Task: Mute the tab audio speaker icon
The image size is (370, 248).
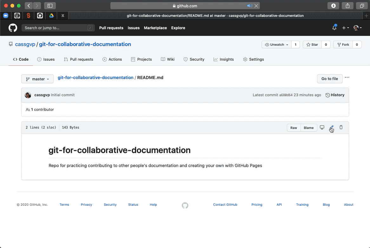Action: (249, 5)
